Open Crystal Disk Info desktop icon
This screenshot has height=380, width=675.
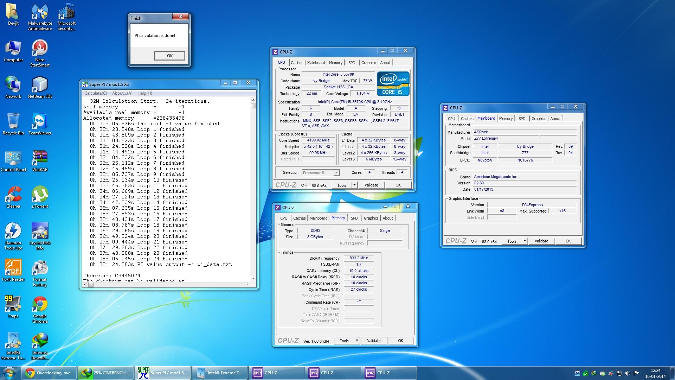[40, 236]
